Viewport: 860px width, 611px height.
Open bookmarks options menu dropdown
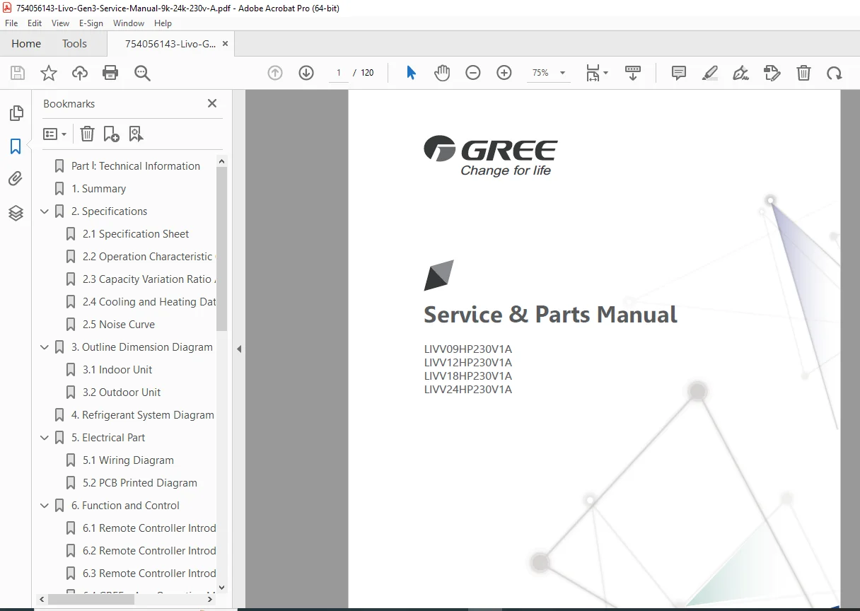pos(54,134)
